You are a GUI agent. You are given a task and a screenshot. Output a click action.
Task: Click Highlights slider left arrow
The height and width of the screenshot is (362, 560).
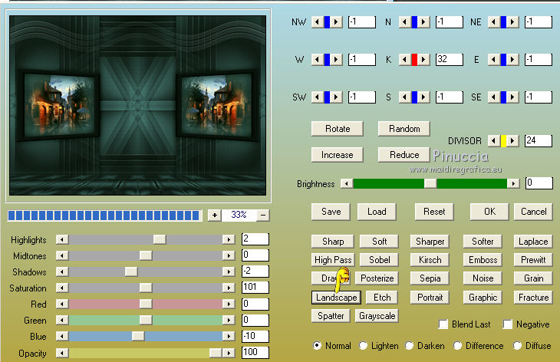point(62,239)
